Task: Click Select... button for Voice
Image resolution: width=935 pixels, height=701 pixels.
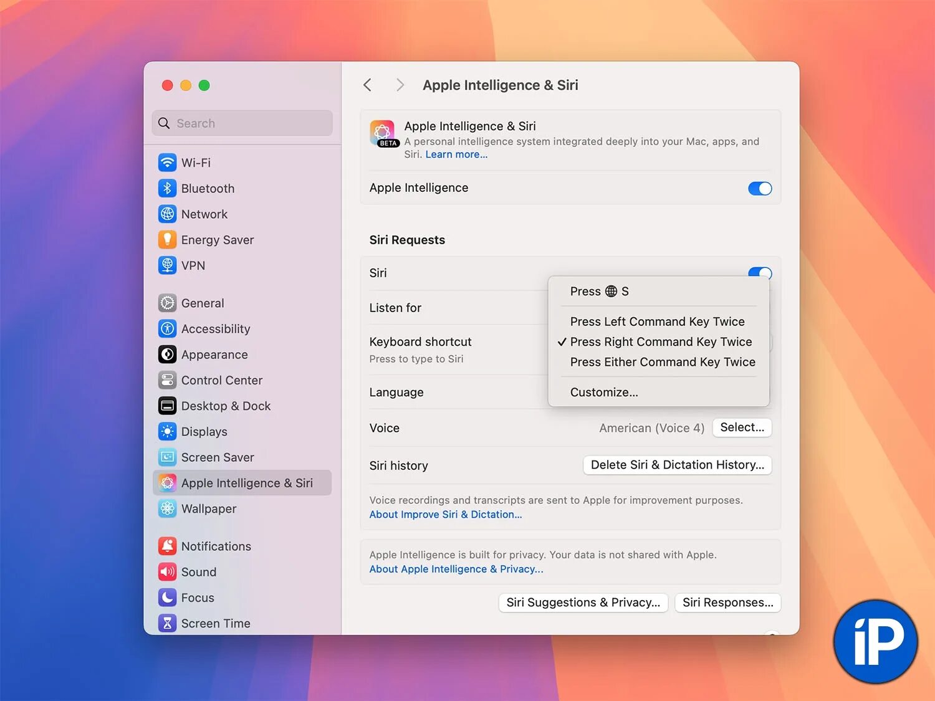Action: click(742, 427)
